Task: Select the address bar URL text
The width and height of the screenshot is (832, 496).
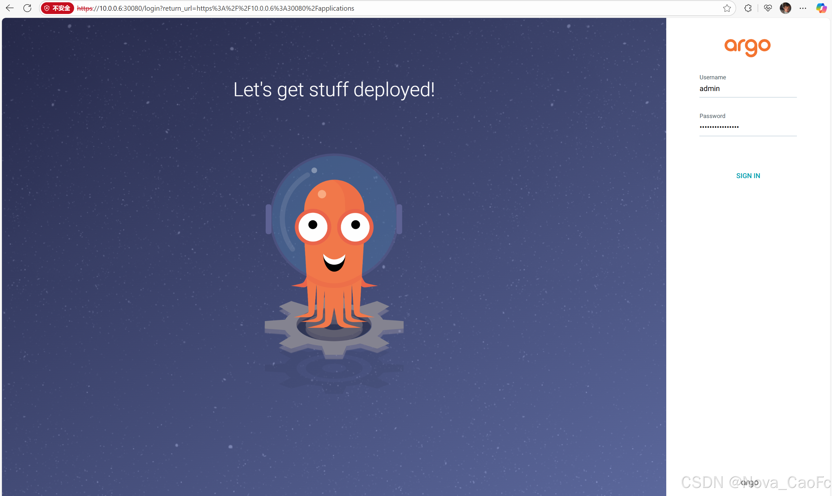Action: (215, 8)
